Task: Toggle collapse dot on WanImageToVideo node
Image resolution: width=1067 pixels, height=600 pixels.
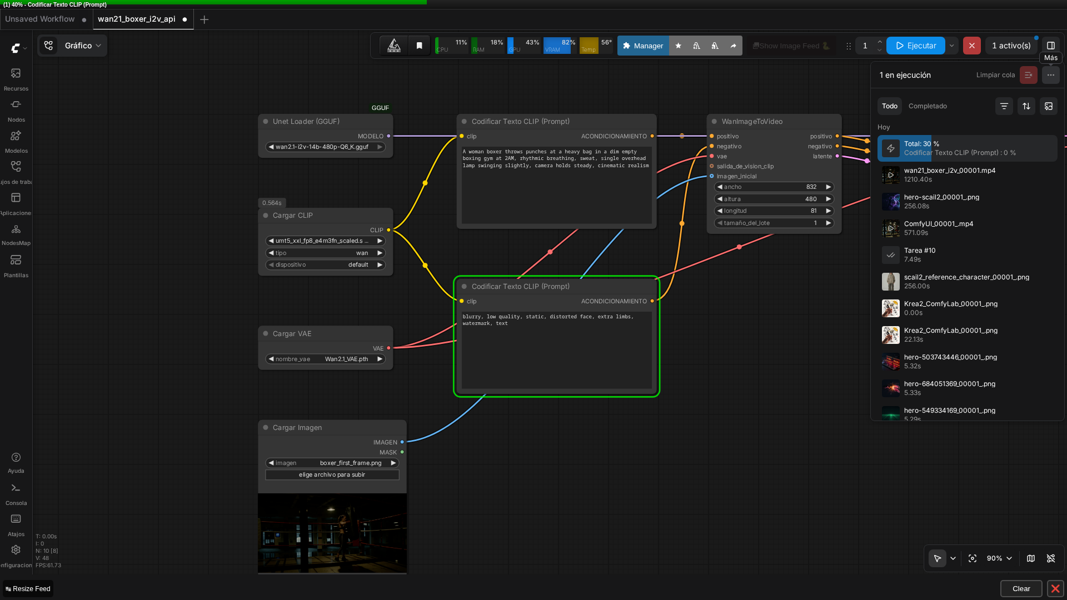Action: point(715,122)
